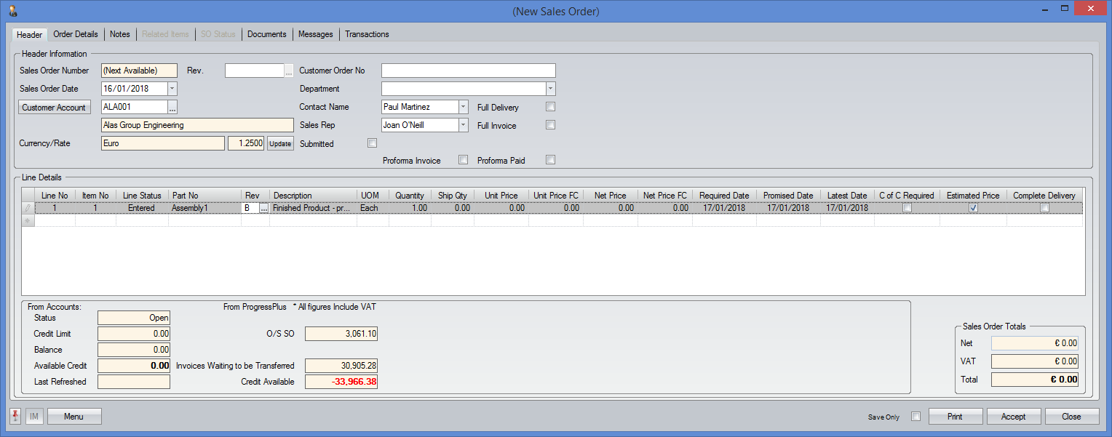The height and width of the screenshot is (437, 1112).
Task: Open the header Rev. lookup ellipsis button
Action: click(289, 71)
